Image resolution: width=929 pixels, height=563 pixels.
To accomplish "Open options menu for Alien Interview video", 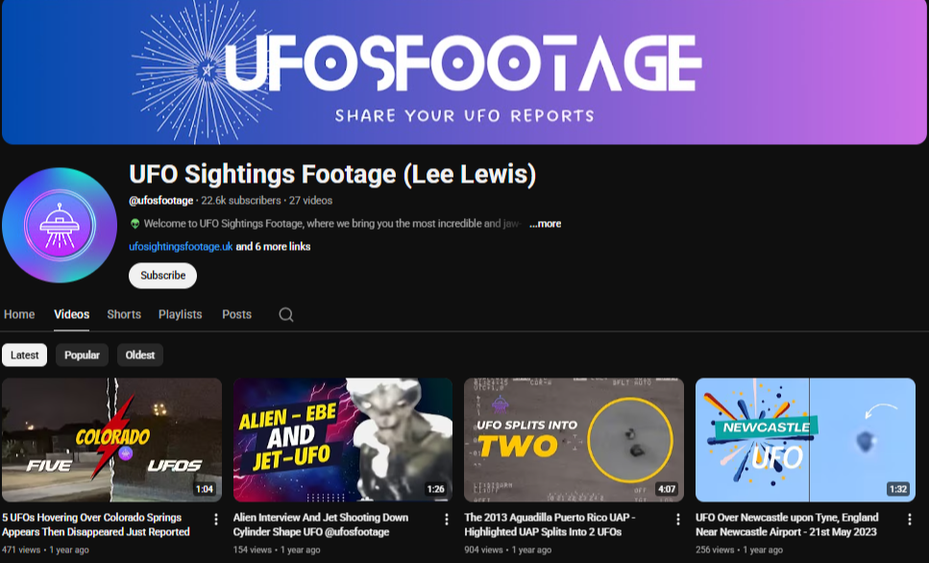I will (x=447, y=519).
